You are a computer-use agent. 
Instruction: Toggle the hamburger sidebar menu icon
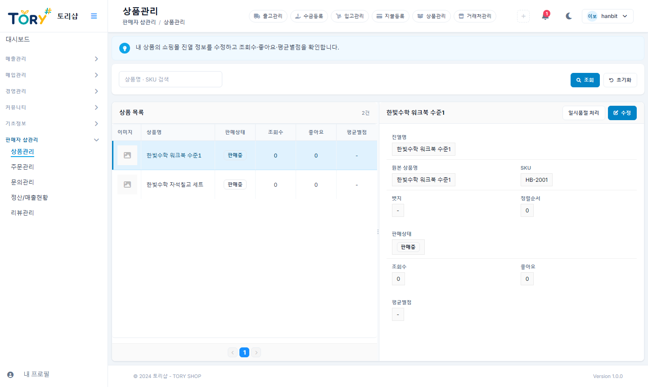click(94, 16)
